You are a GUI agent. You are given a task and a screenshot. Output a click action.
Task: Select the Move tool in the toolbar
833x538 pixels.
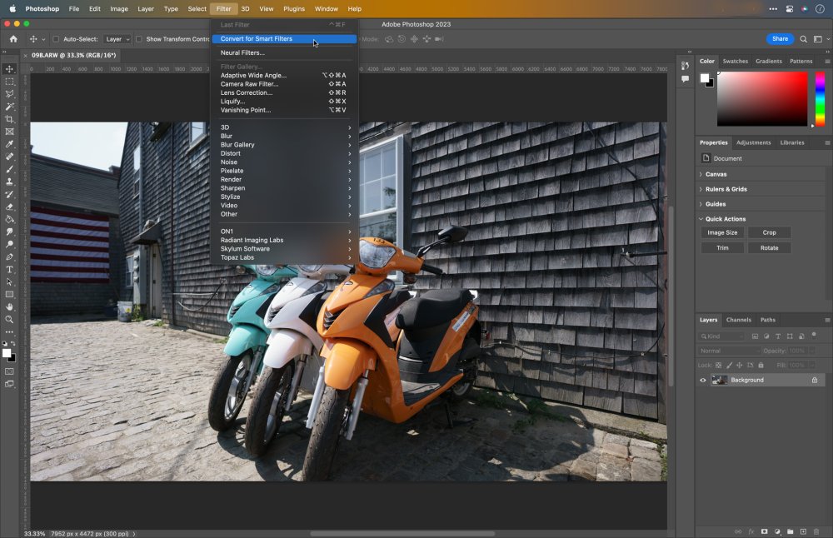click(x=10, y=69)
